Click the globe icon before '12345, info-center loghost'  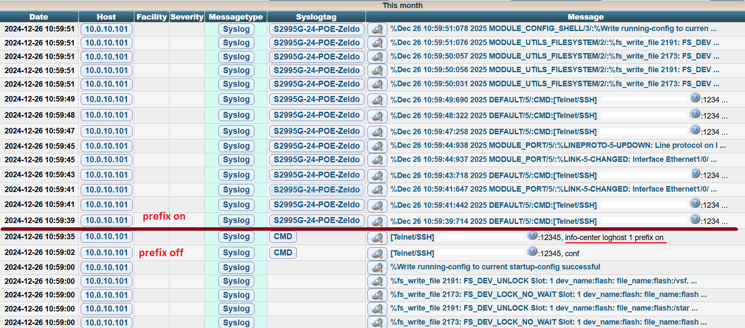click(x=532, y=235)
